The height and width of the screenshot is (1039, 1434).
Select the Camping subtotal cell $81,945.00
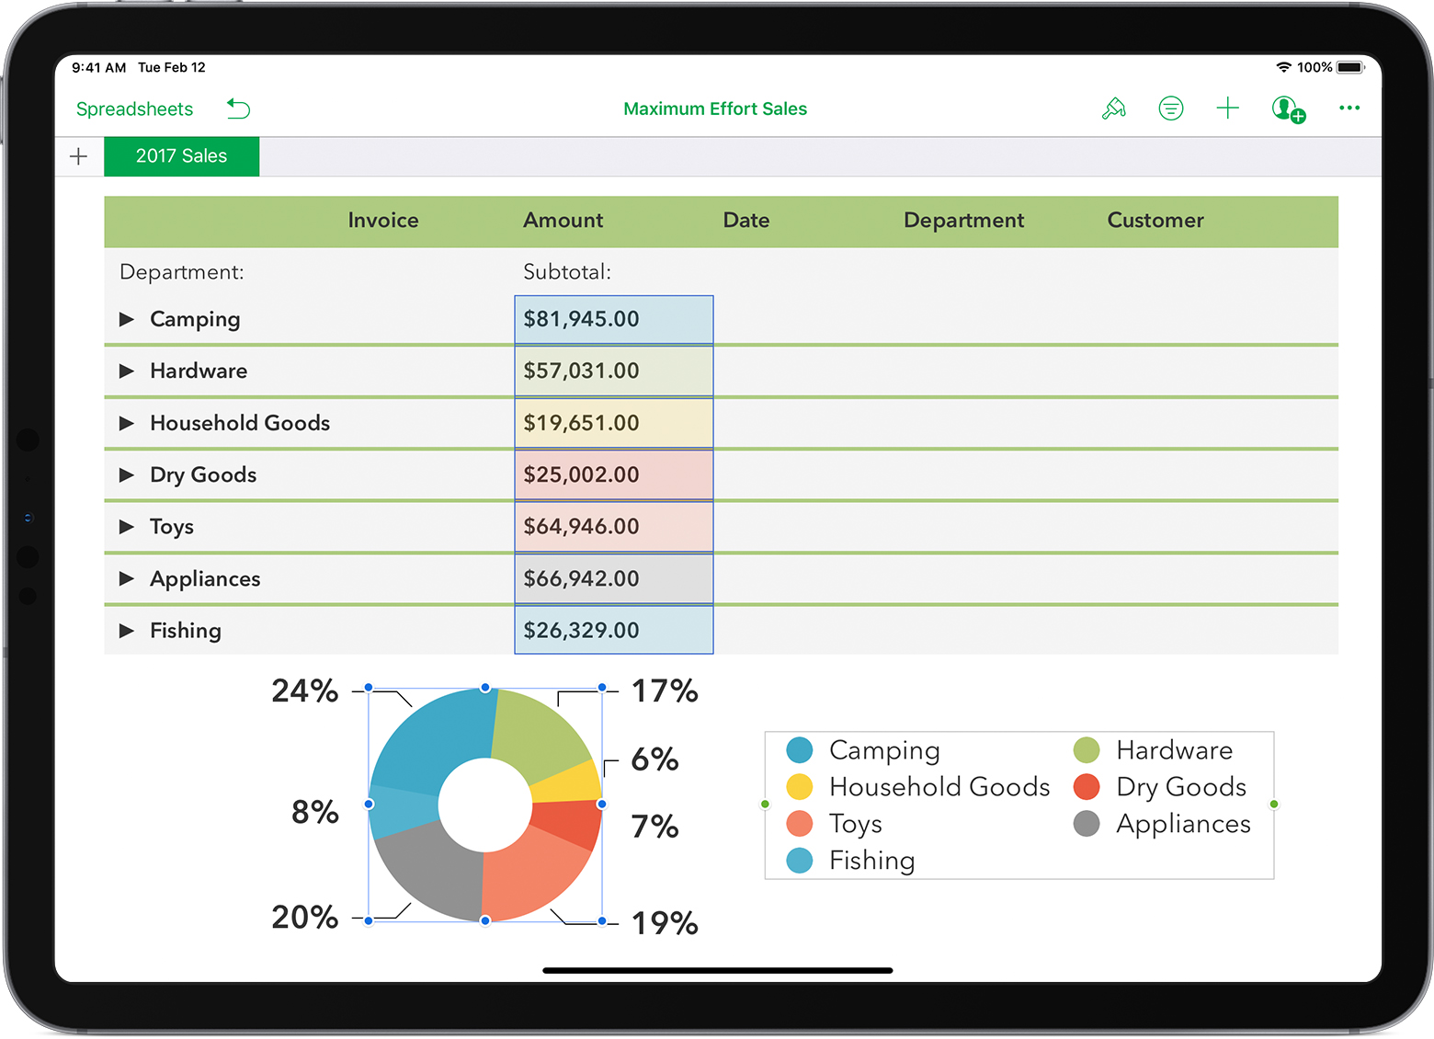pyautogui.click(x=613, y=319)
